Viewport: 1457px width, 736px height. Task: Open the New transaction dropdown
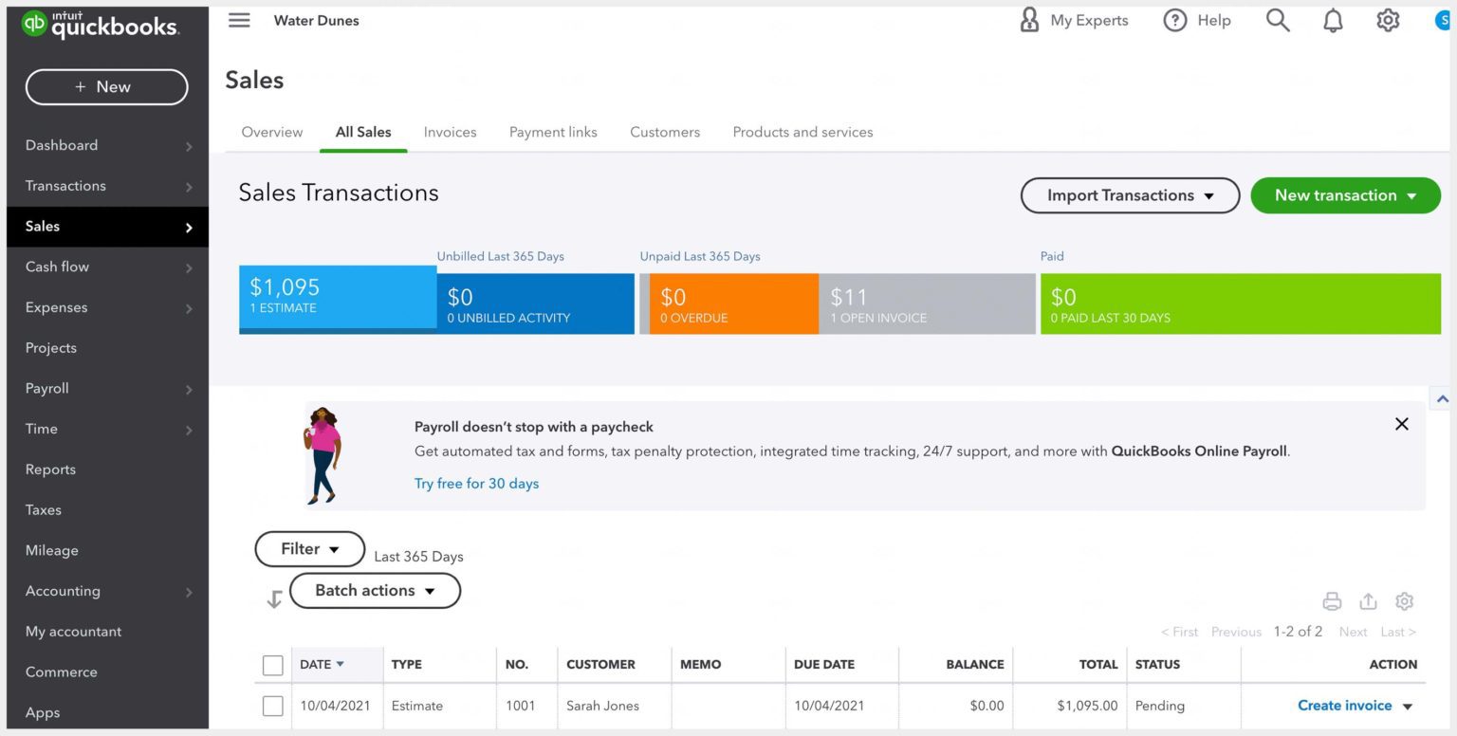click(1345, 195)
